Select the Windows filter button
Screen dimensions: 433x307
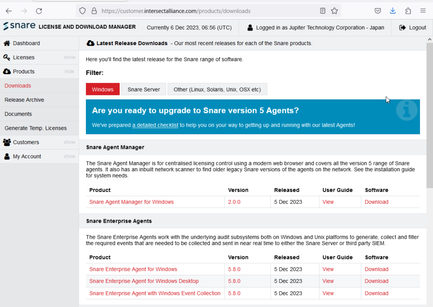point(103,89)
